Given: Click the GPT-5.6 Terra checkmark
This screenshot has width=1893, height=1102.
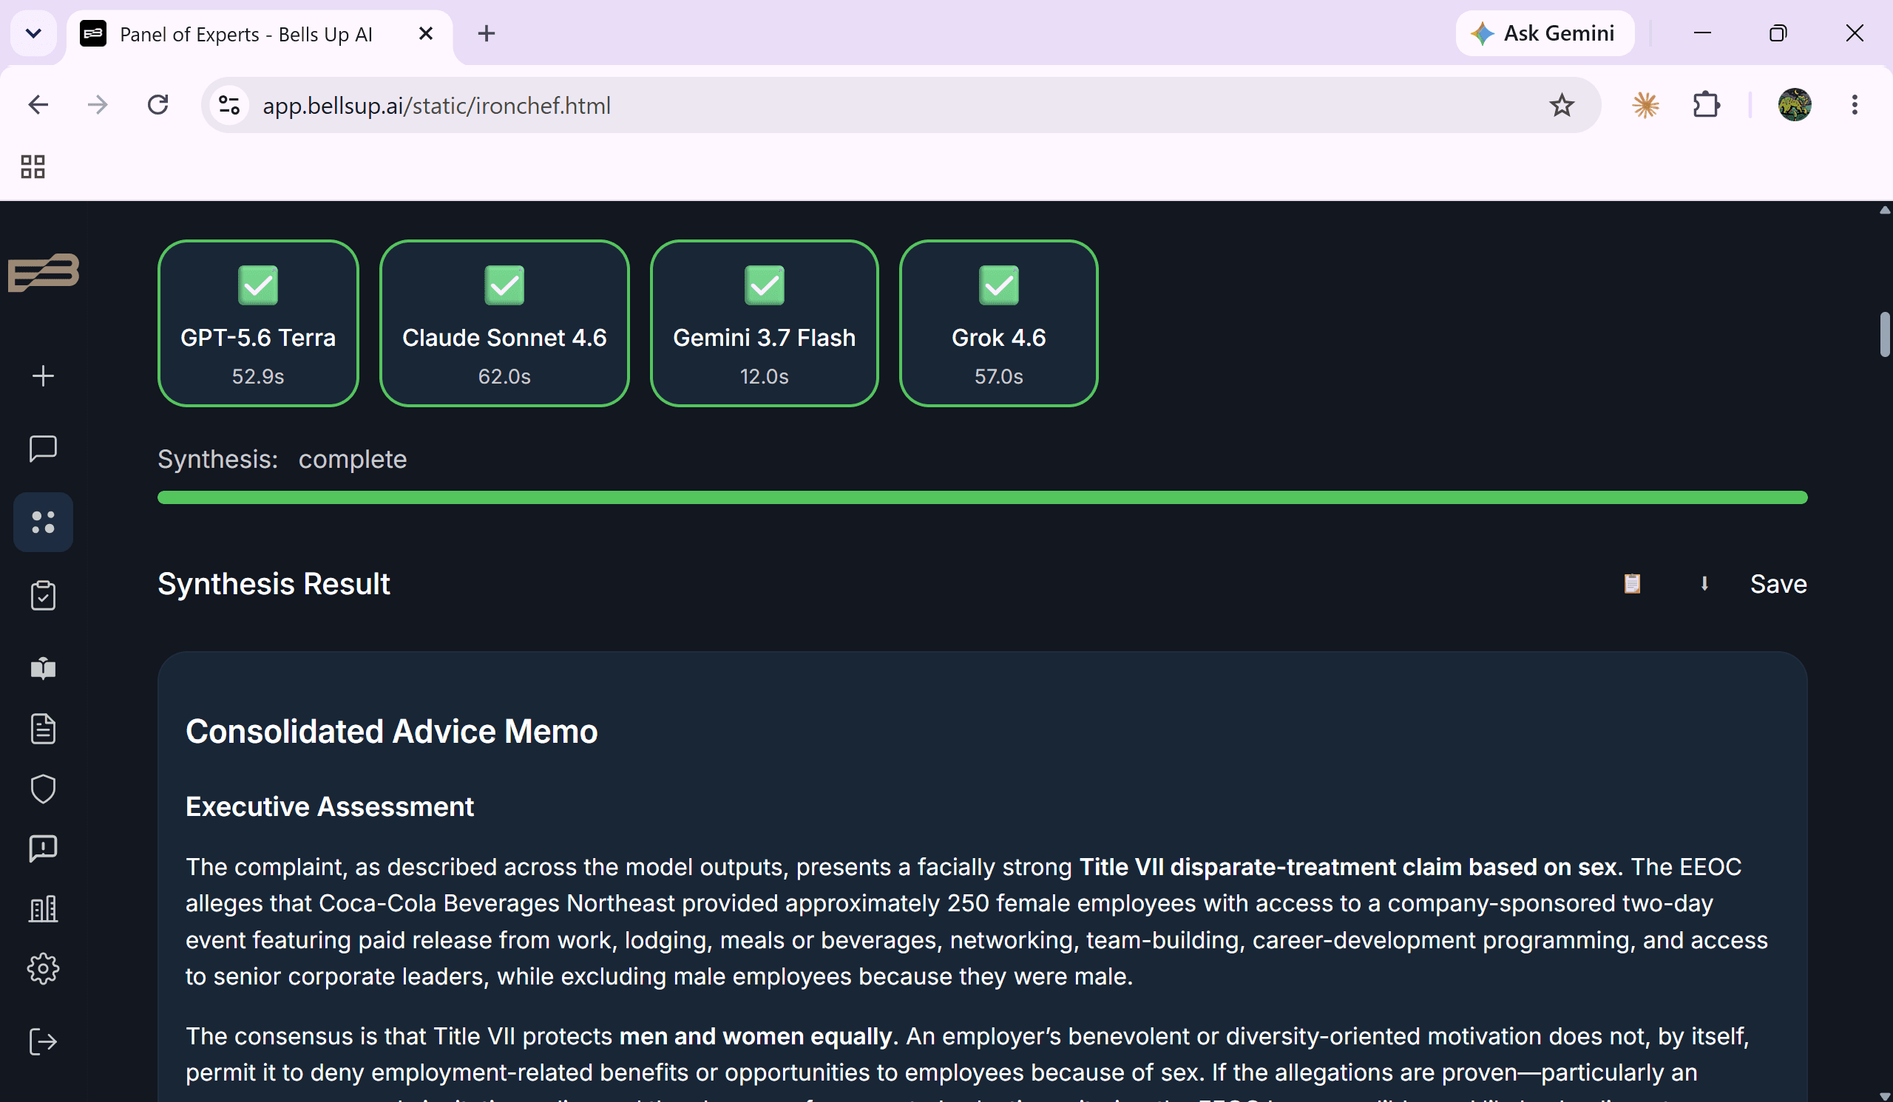Looking at the screenshot, I should point(257,285).
